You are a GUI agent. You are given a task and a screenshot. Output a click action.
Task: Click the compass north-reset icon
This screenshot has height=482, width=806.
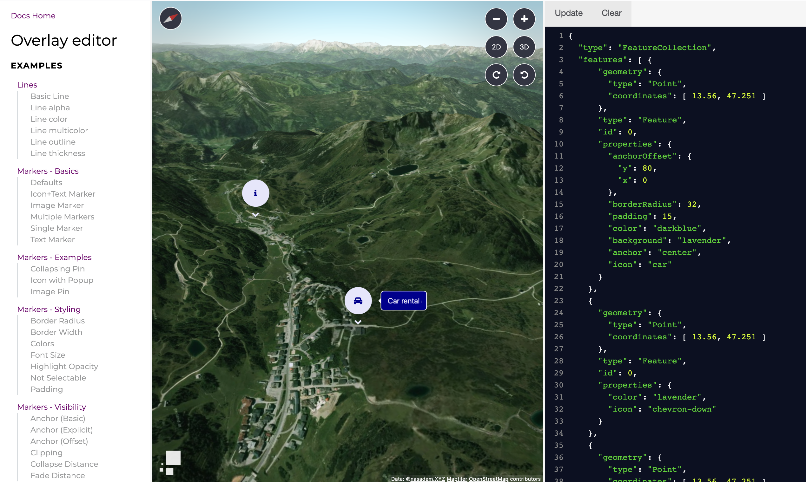coord(170,18)
